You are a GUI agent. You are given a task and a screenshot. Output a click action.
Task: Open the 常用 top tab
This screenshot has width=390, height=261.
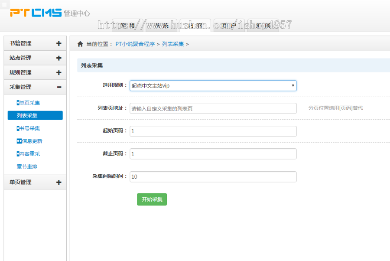[x=128, y=26]
